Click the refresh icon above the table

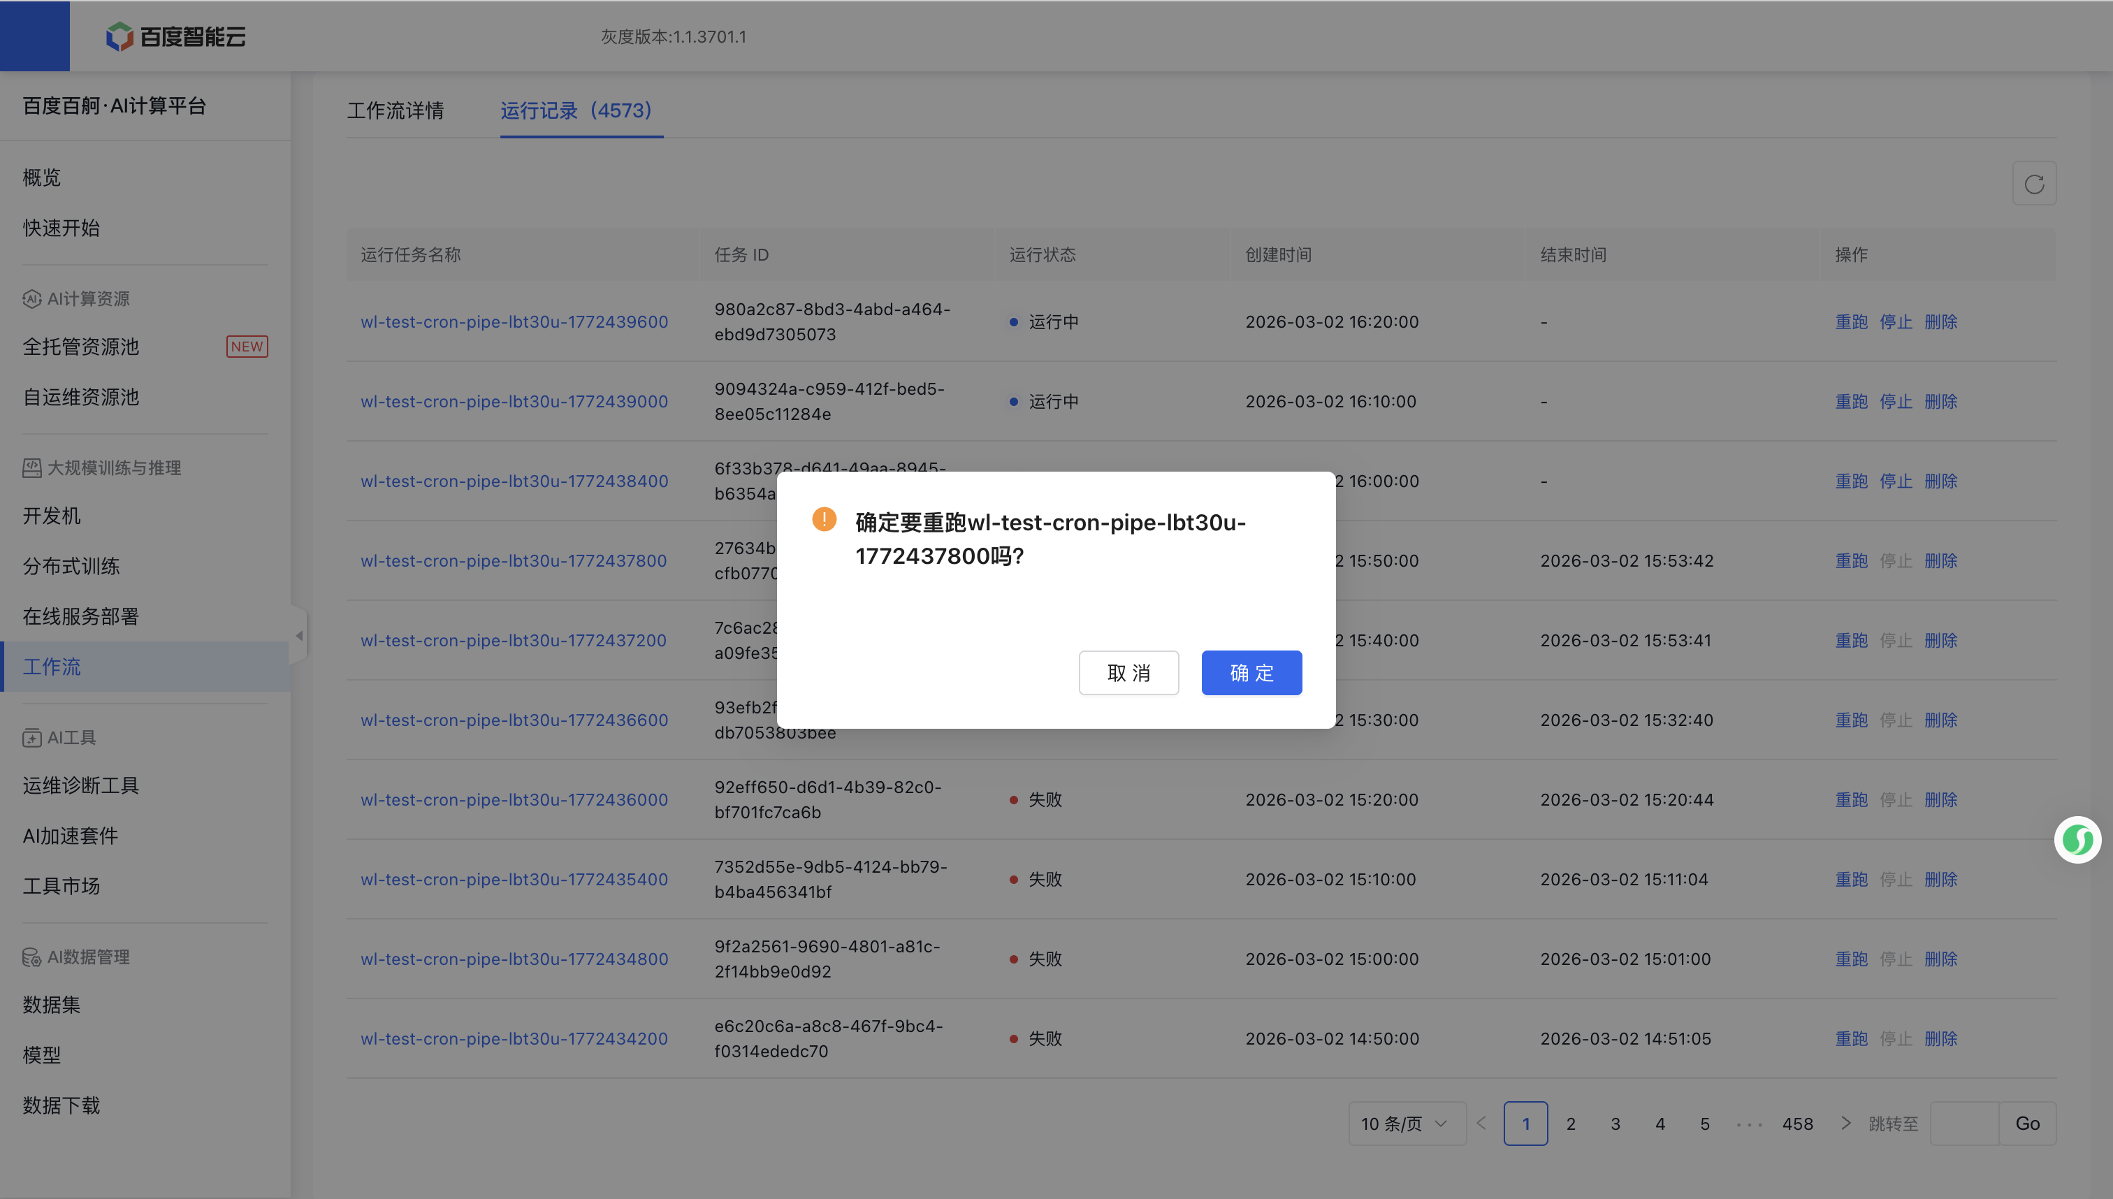(2034, 184)
